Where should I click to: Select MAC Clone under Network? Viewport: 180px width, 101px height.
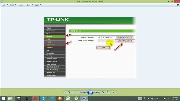click(55, 45)
